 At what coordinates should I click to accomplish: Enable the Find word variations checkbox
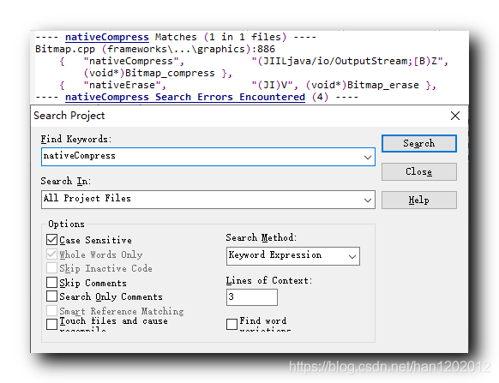coord(231,324)
